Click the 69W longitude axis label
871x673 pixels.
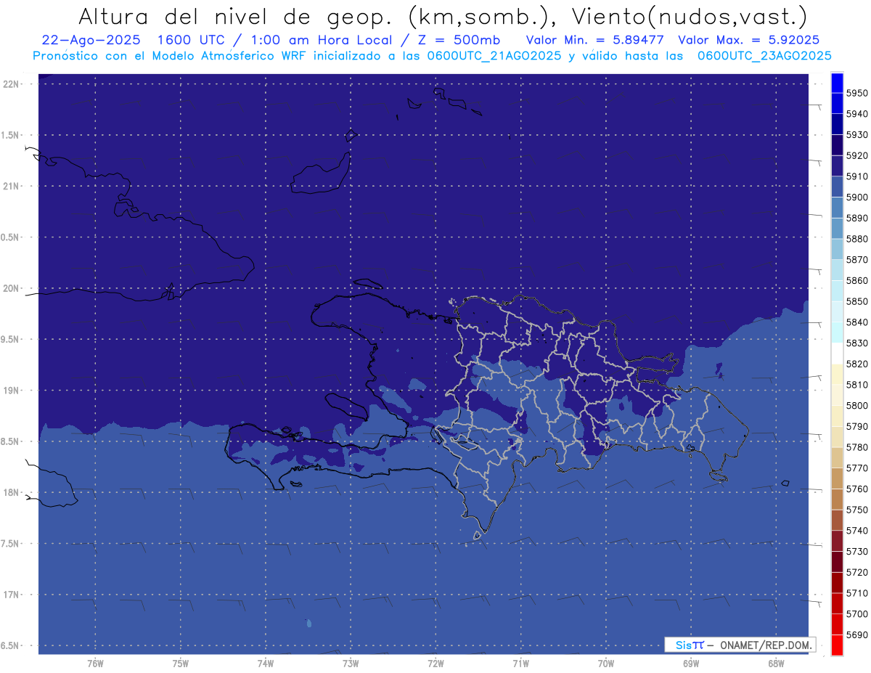click(691, 663)
